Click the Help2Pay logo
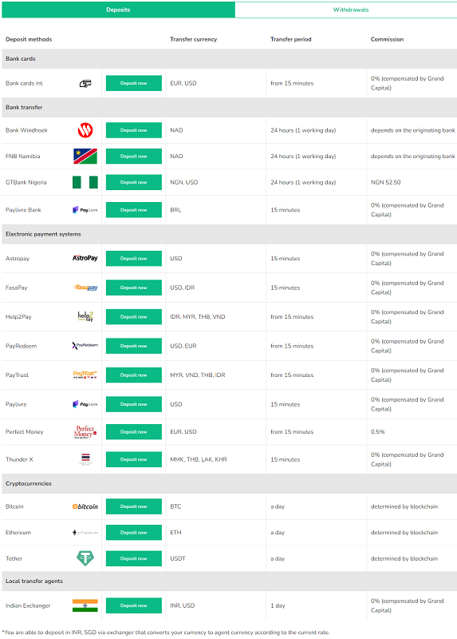The height and width of the screenshot is (639, 457). (x=85, y=316)
